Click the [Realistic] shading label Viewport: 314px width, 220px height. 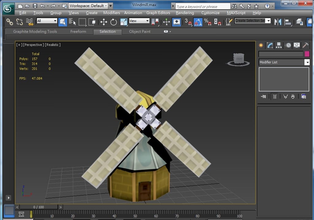pos(53,45)
